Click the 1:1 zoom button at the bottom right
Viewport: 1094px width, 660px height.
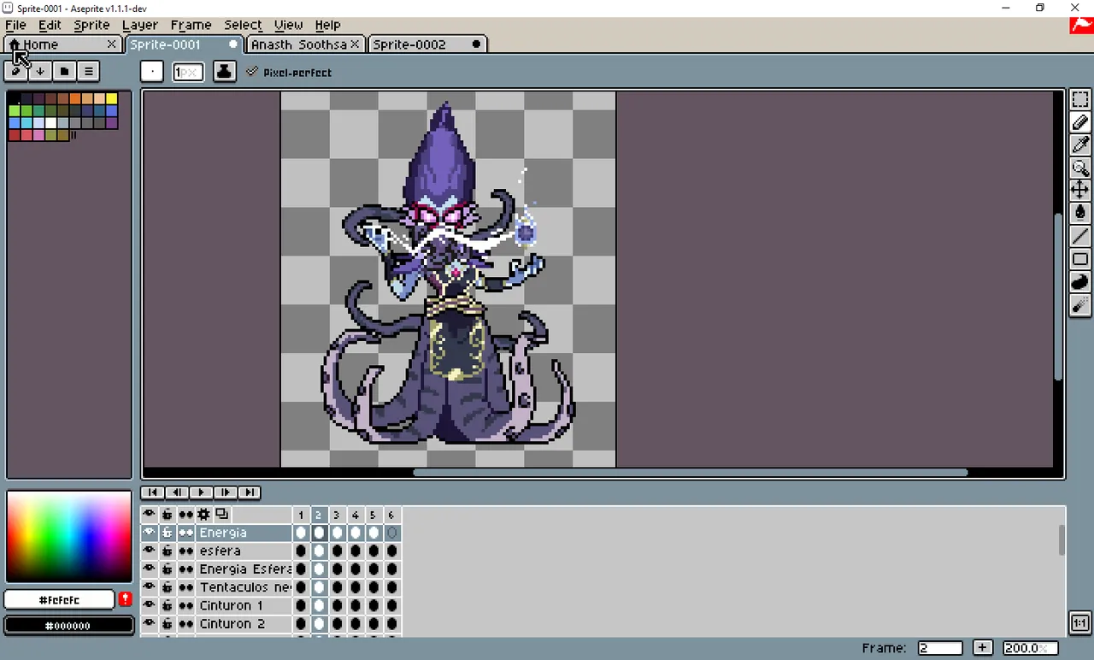point(1079,623)
